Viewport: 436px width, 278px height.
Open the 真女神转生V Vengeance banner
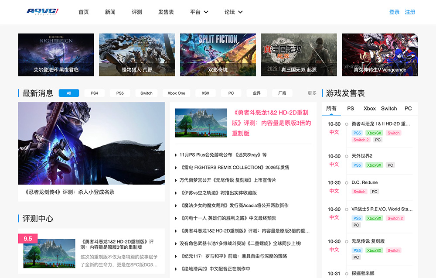pos(380,55)
